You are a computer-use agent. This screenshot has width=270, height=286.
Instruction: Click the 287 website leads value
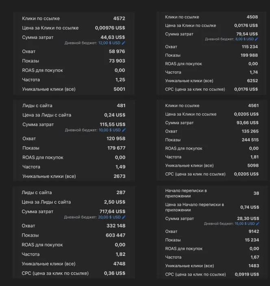(x=121, y=193)
